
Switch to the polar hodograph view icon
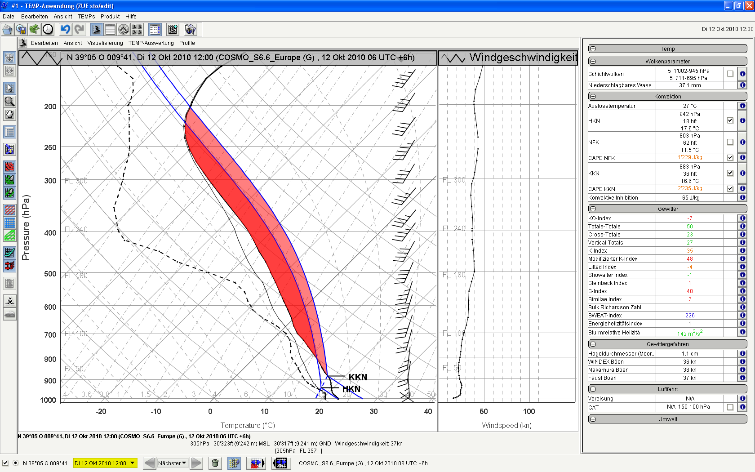124,30
